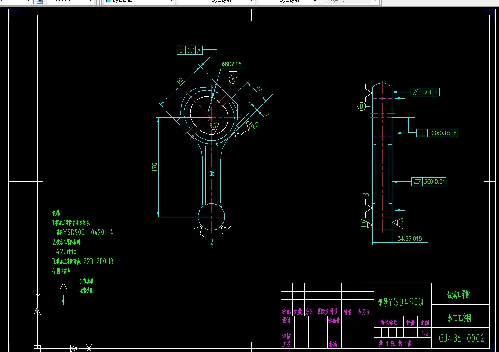This screenshot has width=499, height=352.
Task: Click the cyan ByLayer color swatch
Action: [108, 1]
